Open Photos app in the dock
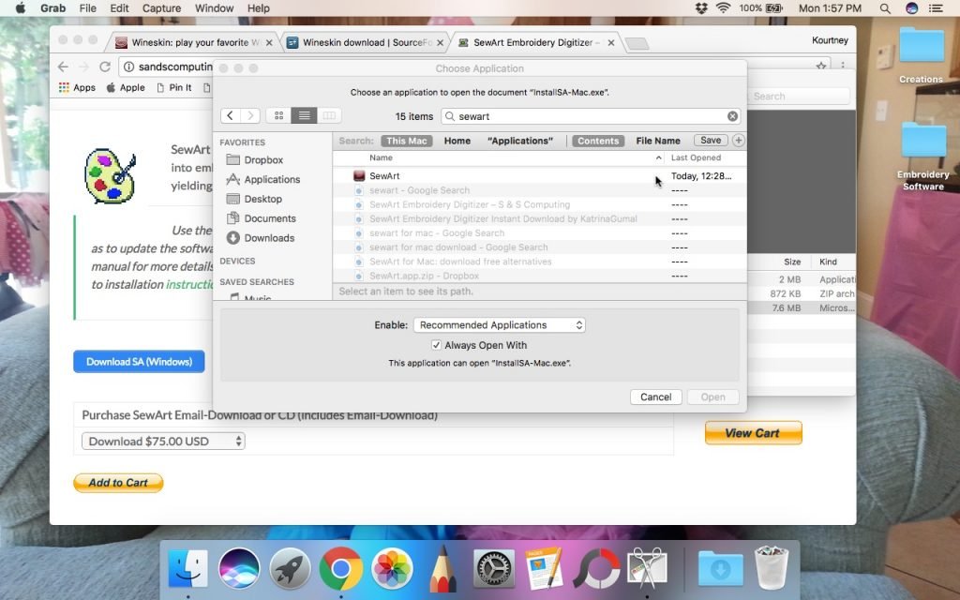This screenshot has width=960, height=600. [x=392, y=568]
